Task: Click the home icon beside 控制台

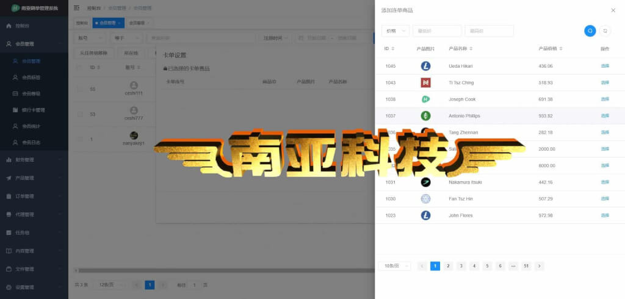Action: 9,26
